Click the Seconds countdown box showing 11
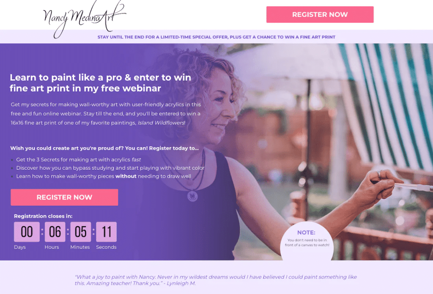The height and width of the screenshot is (294, 433). (x=106, y=232)
